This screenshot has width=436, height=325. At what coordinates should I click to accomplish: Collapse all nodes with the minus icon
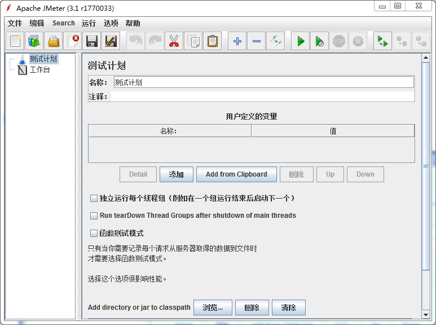(257, 41)
